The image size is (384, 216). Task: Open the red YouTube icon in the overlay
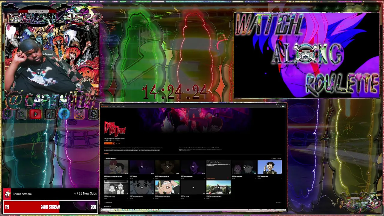point(35,114)
